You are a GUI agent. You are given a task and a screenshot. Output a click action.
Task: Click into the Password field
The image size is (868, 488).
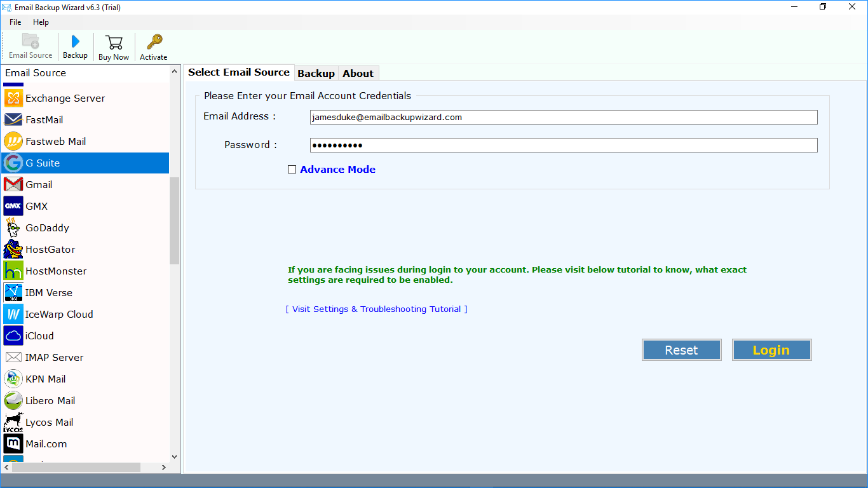pyautogui.click(x=564, y=145)
